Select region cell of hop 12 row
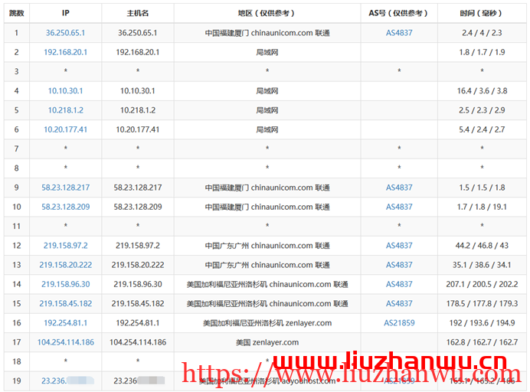The image size is (530, 392). (x=267, y=245)
